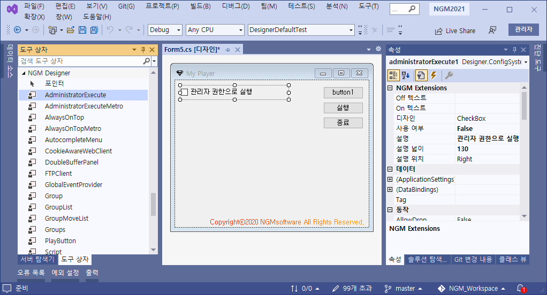Image resolution: width=547 pixels, height=295 pixels.
Task: Click the Visual Studio logo icon
Action: pos(12,9)
